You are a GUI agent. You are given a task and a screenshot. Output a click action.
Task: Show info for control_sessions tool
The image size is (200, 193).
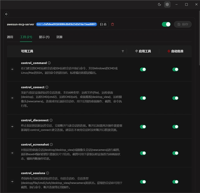coord(48,173)
